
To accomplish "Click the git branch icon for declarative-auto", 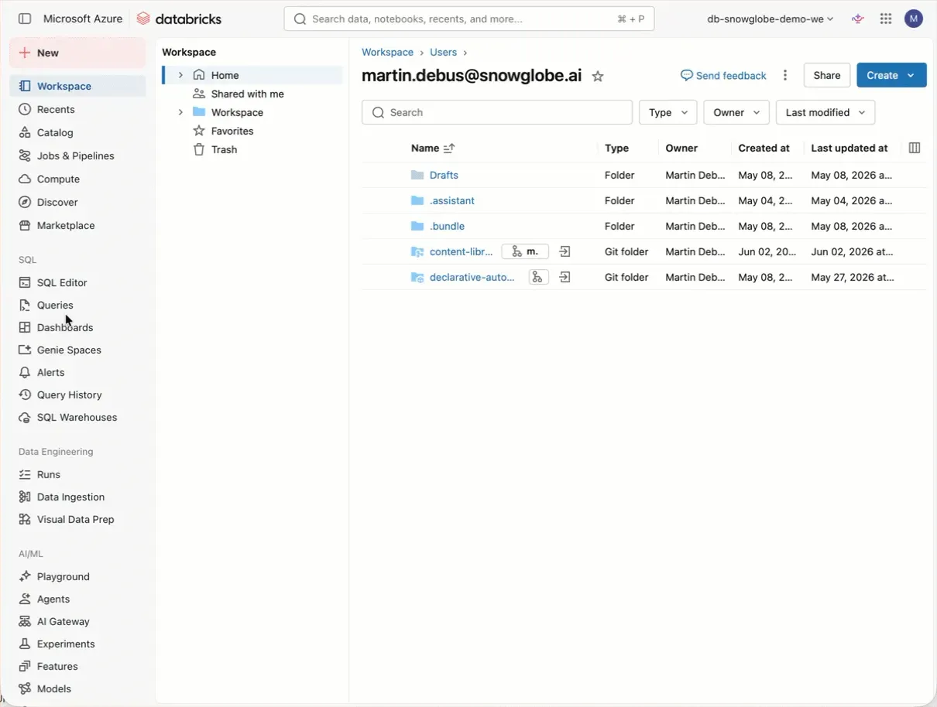I will pyautogui.click(x=538, y=277).
